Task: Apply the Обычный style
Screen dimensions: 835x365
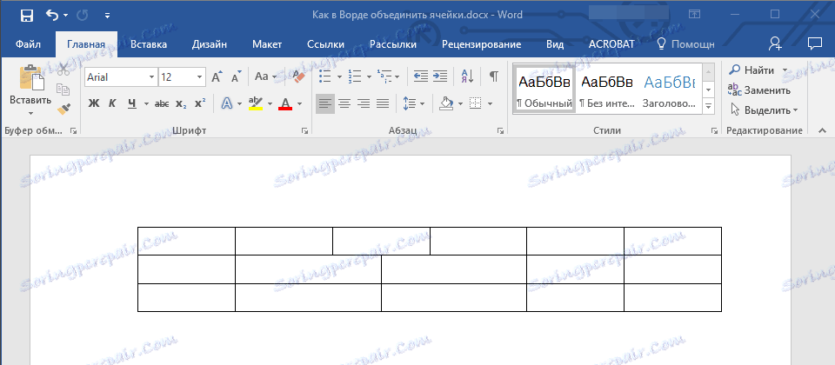Action: click(x=544, y=89)
